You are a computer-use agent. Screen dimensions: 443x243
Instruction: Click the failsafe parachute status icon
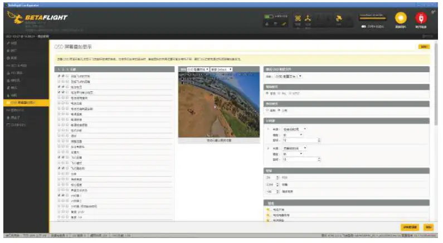[276, 24]
